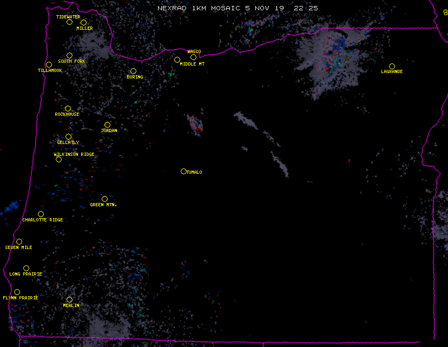This screenshot has height=347, width=448.
Task: Click the Long Prairie station circle
Action: tap(26, 269)
